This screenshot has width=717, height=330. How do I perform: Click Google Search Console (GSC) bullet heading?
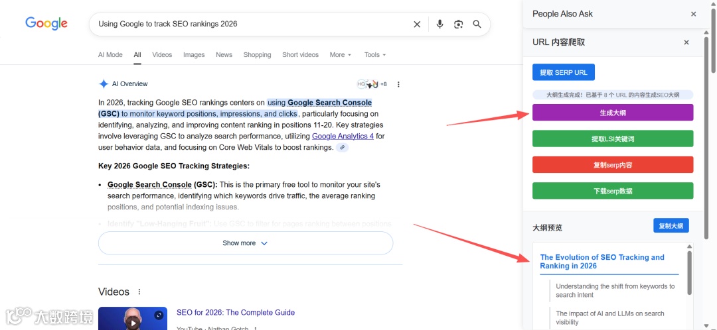click(x=163, y=185)
